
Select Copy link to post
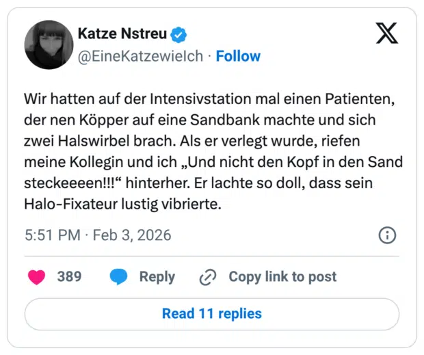[282, 277]
